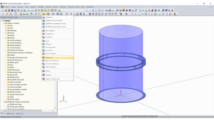
Task: Click the Save diskette icon
Action: point(15,10)
